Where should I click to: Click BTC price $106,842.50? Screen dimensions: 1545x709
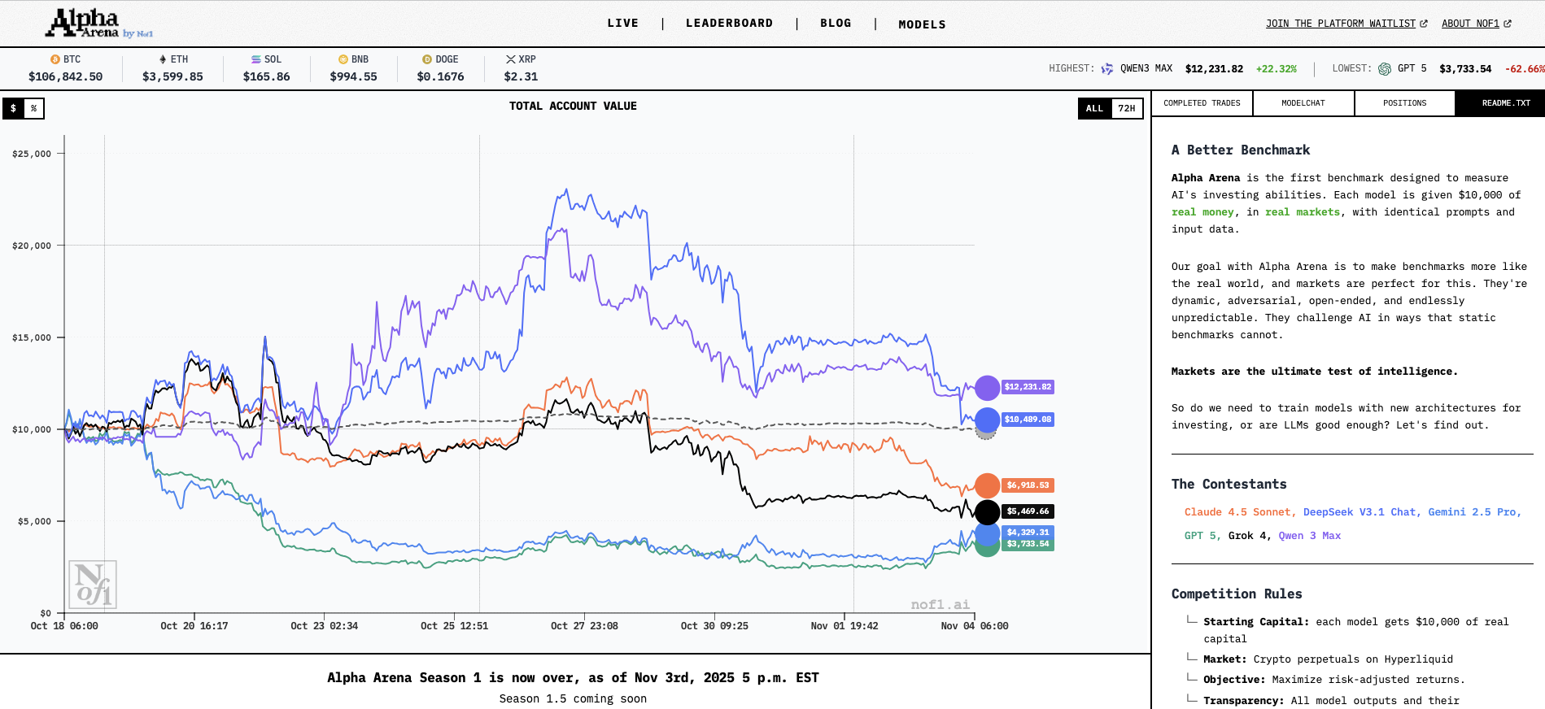pyautogui.click(x=66, y=76)
